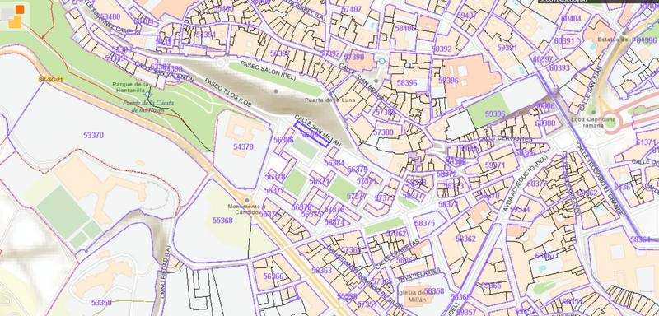Screen dimensions: 659x316
Task: Click the CALLE SAN MILLAN street label
Action: pyautogui.click(x=318, y=131)
